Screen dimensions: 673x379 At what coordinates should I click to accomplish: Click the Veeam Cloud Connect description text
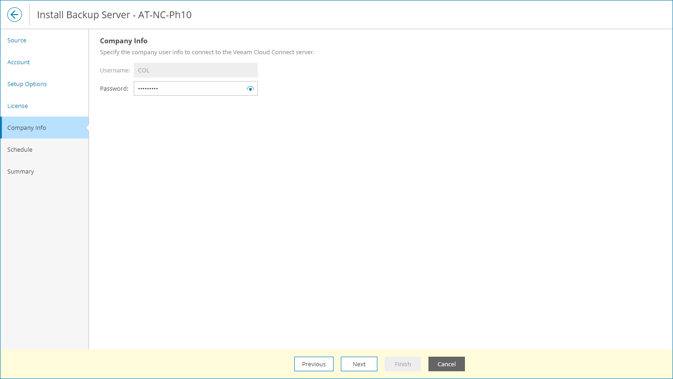pos(206,52)
